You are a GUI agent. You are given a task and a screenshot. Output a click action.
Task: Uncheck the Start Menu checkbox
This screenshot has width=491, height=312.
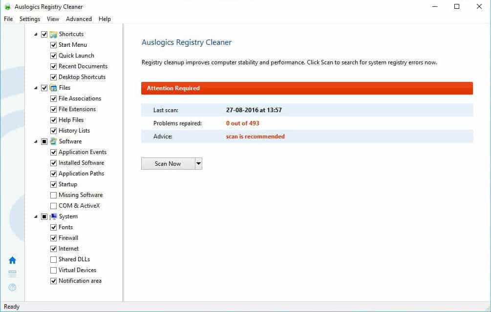tap(53, 44)
